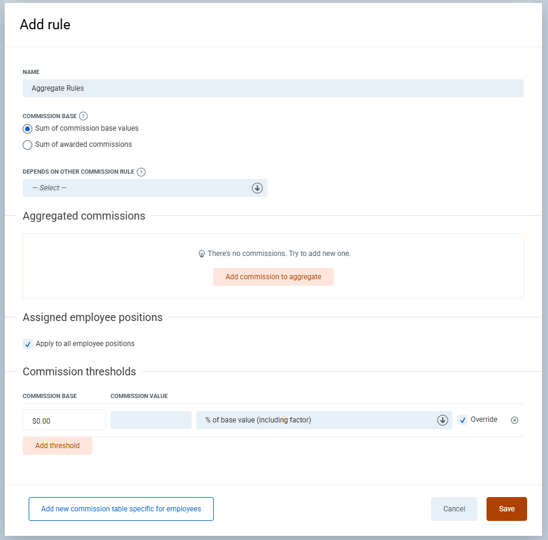Click the arrow icon on the base value type dropdown
This screenshot has width=548, height=540.
442,420
